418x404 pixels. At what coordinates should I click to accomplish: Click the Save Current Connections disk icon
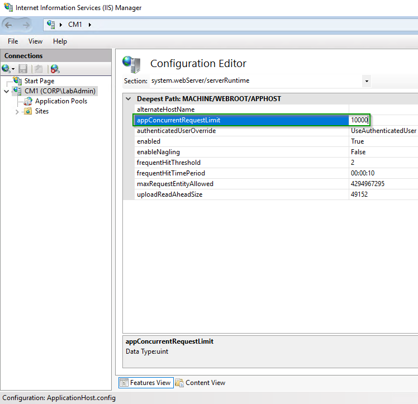(x=23, y=69)
